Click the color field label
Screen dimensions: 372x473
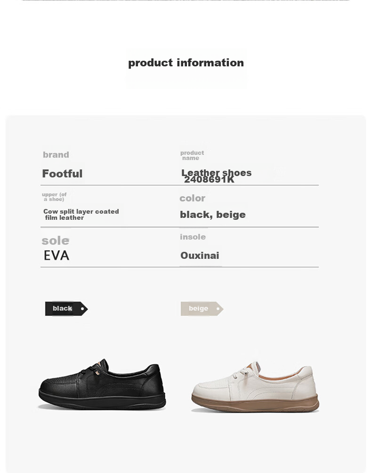tap(192, 198)
